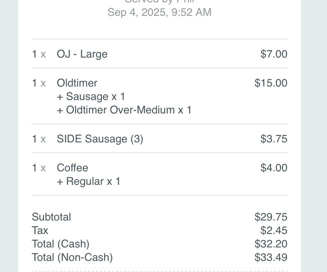Viewport: 327px width, 272px height.
Task: Click the '+ Regular x 1' coffee modifier
Action: click(x=89, y=181)
